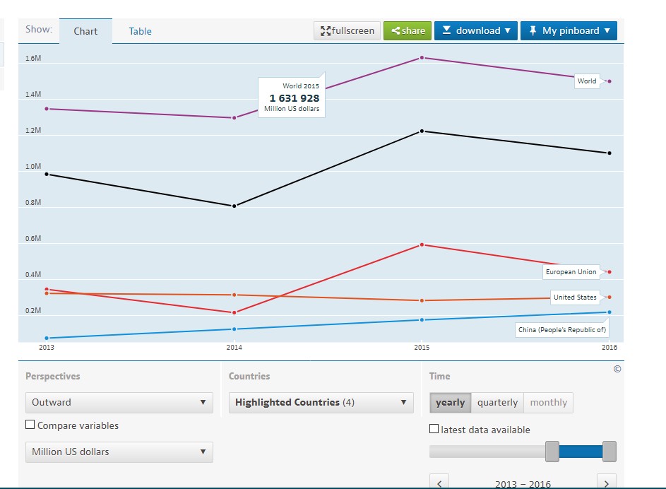Click the European Union 2015 data point

coord(422,245)
